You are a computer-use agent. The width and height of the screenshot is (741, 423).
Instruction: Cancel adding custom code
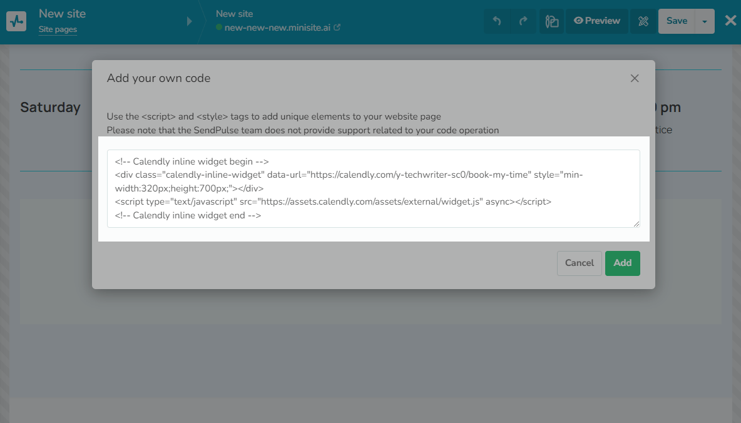(x=579, y=263)
